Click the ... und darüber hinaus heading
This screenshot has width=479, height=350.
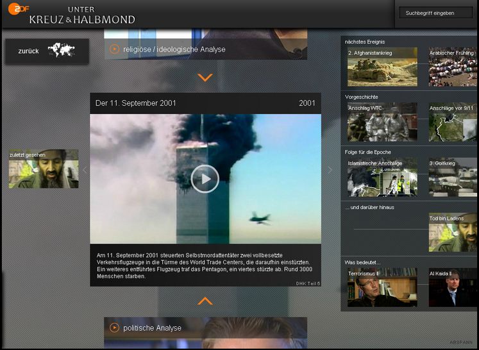tap(369, 208)
